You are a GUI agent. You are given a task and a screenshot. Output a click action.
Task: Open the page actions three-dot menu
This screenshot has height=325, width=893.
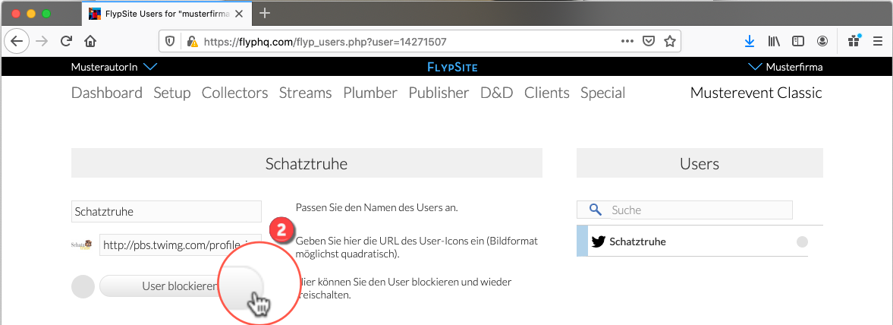(627, 41)
